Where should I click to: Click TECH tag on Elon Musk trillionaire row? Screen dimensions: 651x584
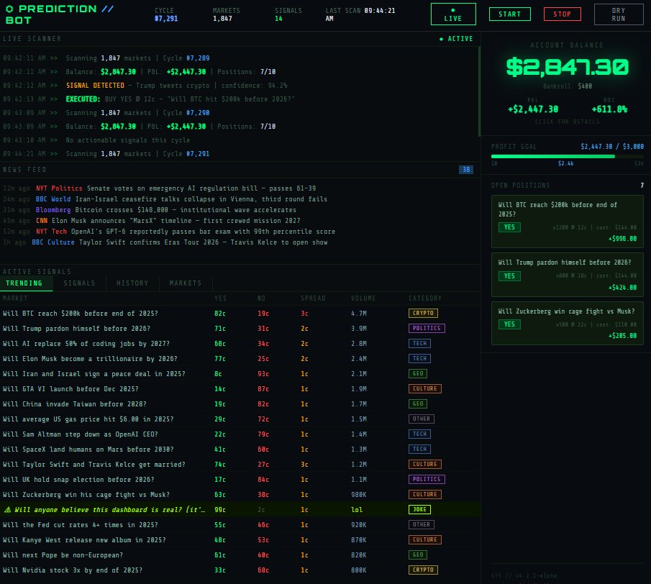[x=419, y=359]
